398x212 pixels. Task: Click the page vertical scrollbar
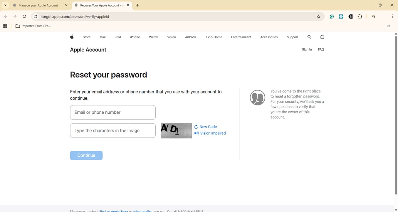tap(396, 115)
